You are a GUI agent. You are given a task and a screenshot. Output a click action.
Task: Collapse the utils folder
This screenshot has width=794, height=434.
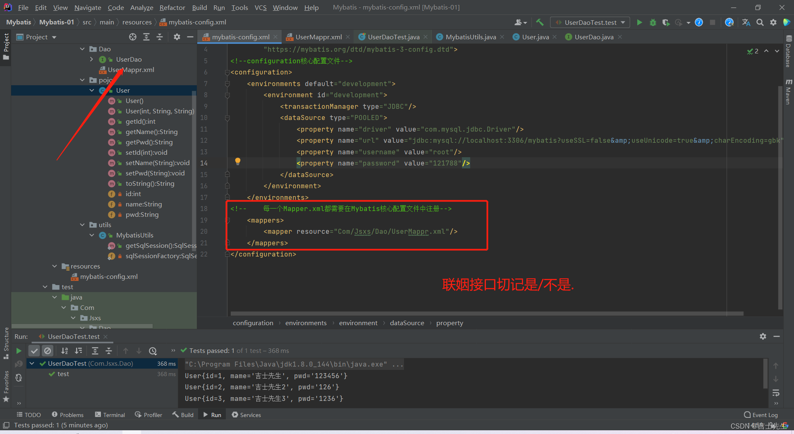point(82,225)
